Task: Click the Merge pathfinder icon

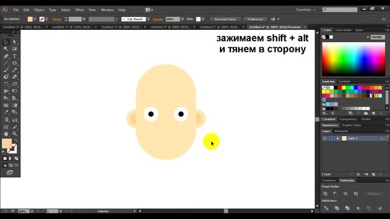Action: (347, 208)
